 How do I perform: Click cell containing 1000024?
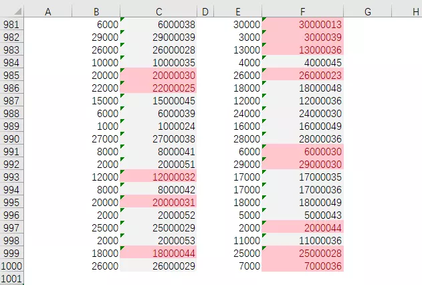click(159, 126)
